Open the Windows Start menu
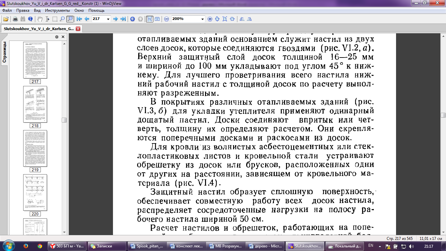Viewport: 446px width, 251px height. tap(9, 246)
